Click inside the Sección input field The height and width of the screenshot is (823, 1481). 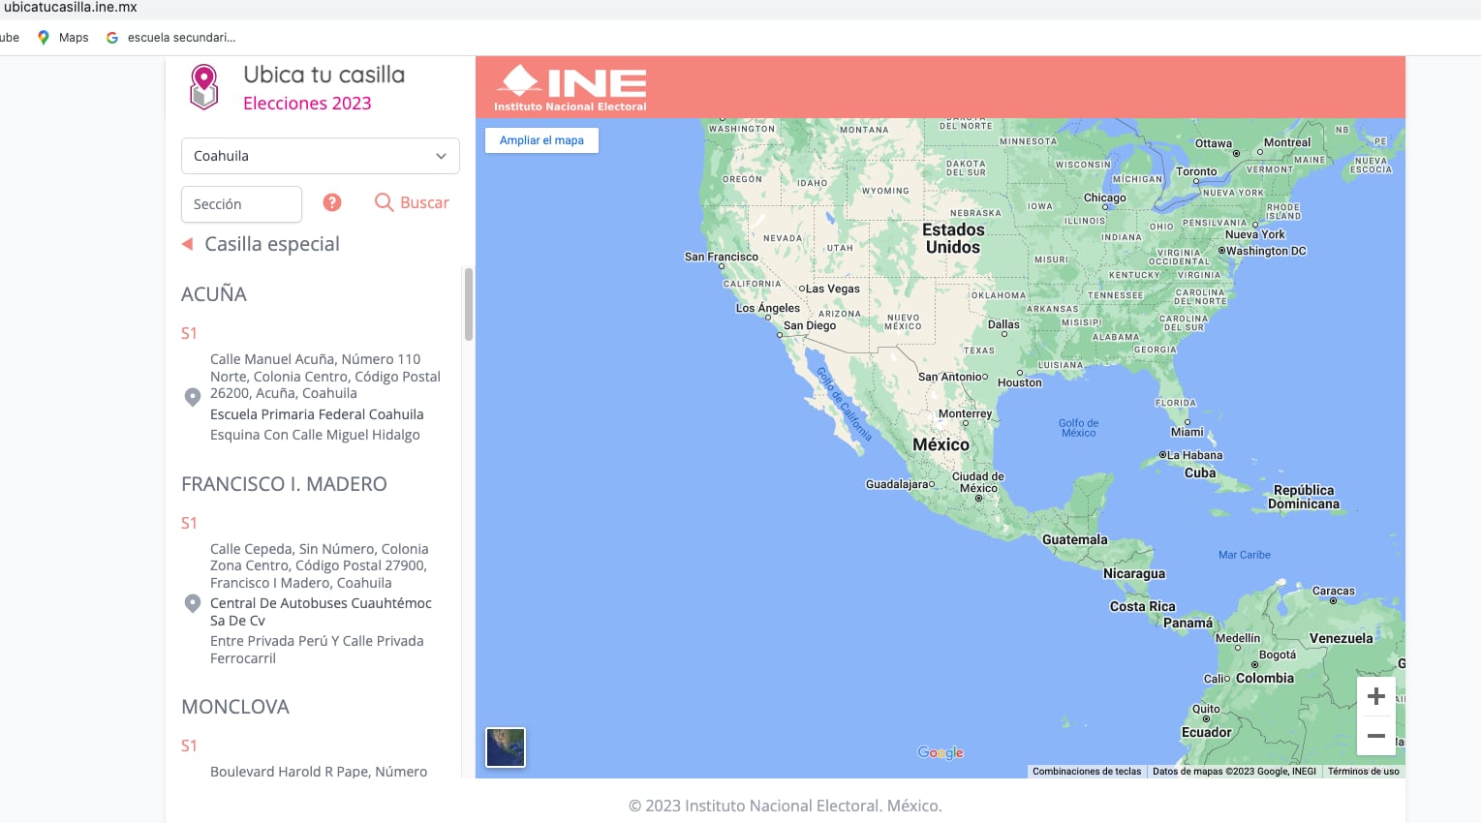coord(241,204)
